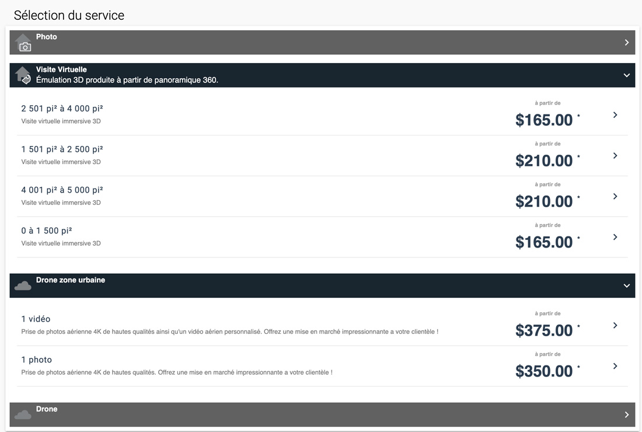Click the camera house icon beside Photo

tap(23, 43)
